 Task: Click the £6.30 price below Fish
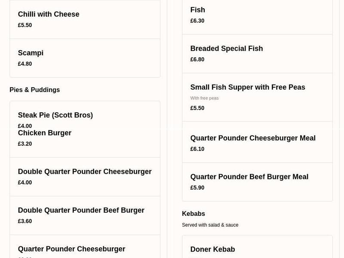pyautogui.click(x=197, y=21)
